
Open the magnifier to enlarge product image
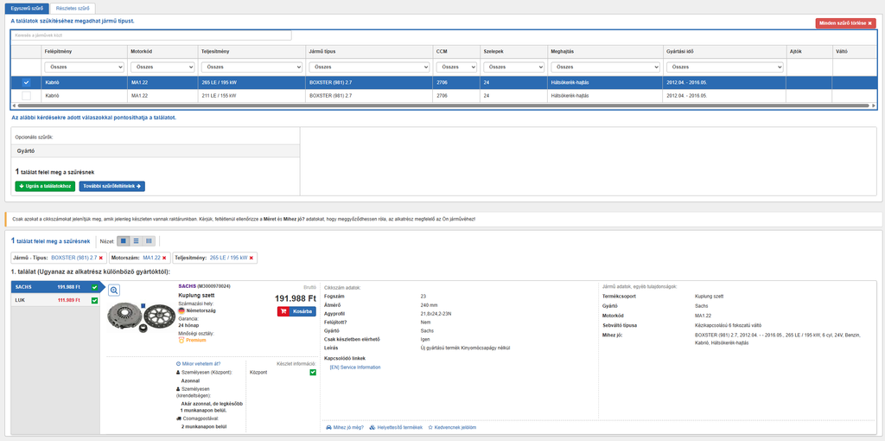(114, 290)
